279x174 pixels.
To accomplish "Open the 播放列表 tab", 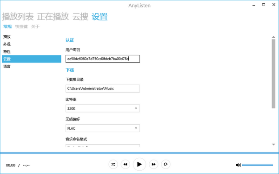I will coord(18,17).
